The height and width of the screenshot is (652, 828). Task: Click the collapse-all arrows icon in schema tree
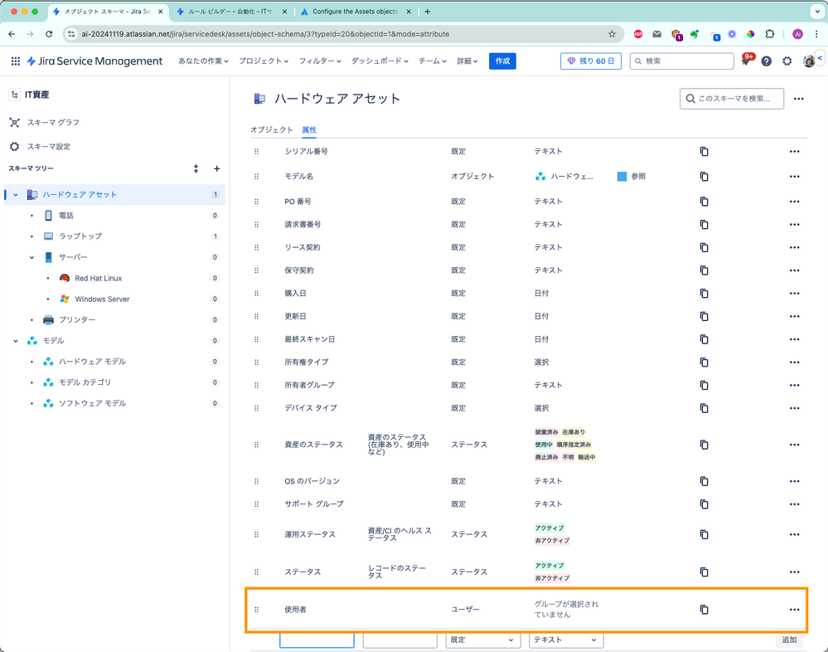click(196, 168)
